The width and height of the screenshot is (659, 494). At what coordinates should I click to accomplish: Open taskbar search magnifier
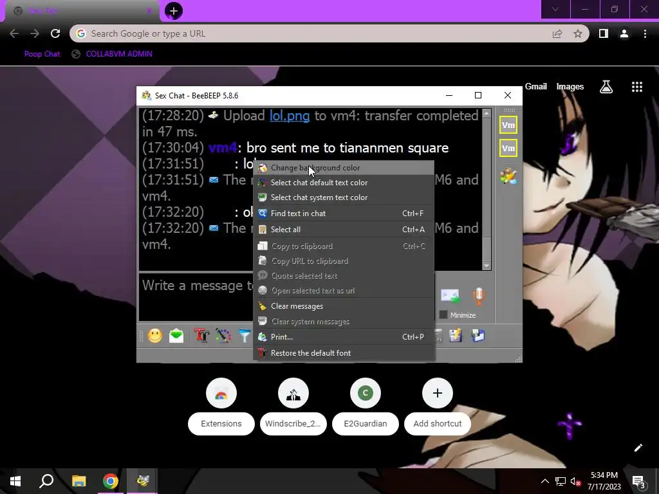pos(46,481)
